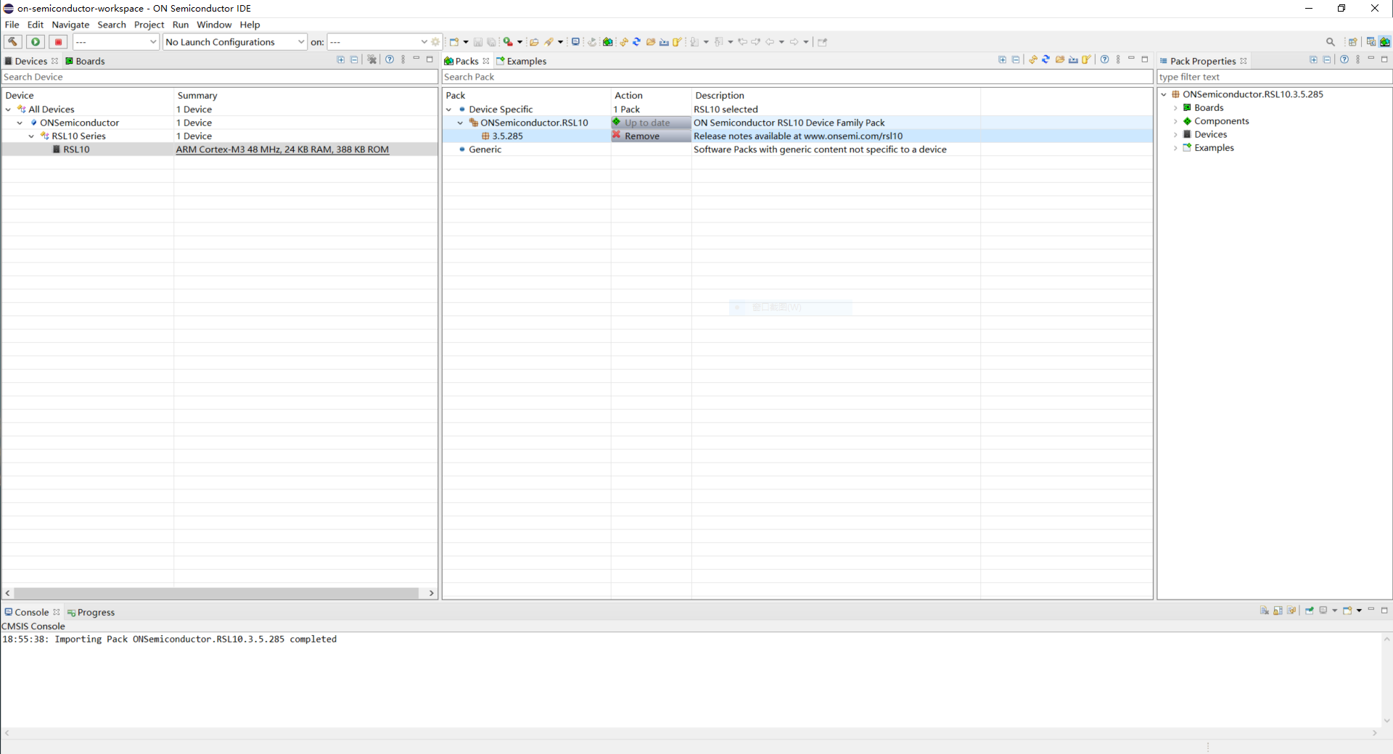Click main toolbar blue refresh arrows icon

(637, 42)
